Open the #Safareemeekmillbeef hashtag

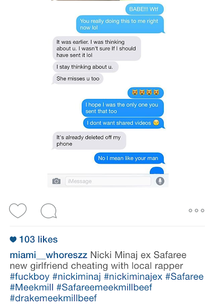point(104,287)
